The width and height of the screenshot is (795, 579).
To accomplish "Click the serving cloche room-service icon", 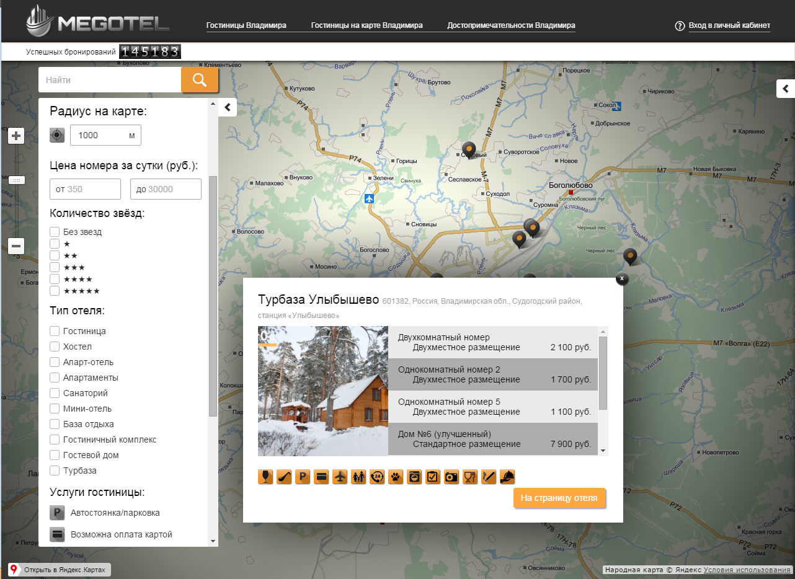I will (507, 477).
